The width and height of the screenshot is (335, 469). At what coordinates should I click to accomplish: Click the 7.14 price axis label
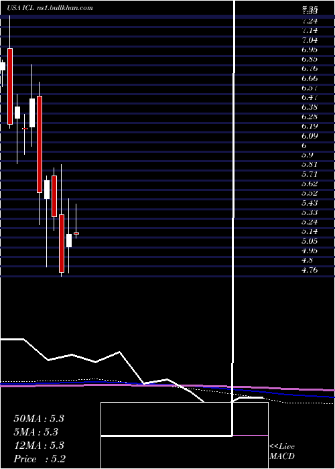(x=310, y=31)
